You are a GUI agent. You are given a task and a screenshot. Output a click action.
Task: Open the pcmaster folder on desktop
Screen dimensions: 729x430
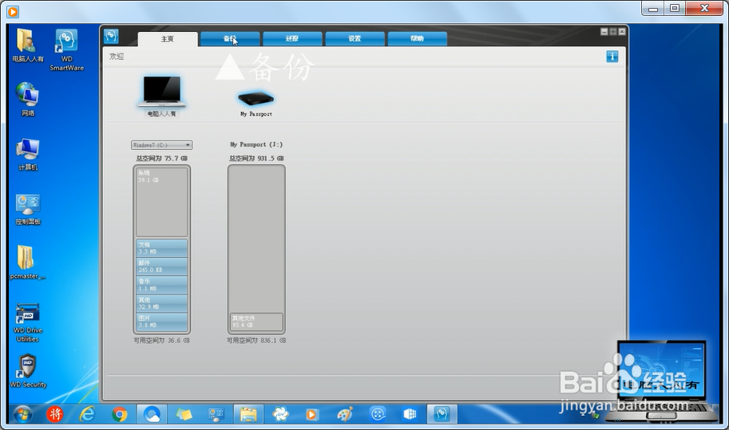click(27, 262)
